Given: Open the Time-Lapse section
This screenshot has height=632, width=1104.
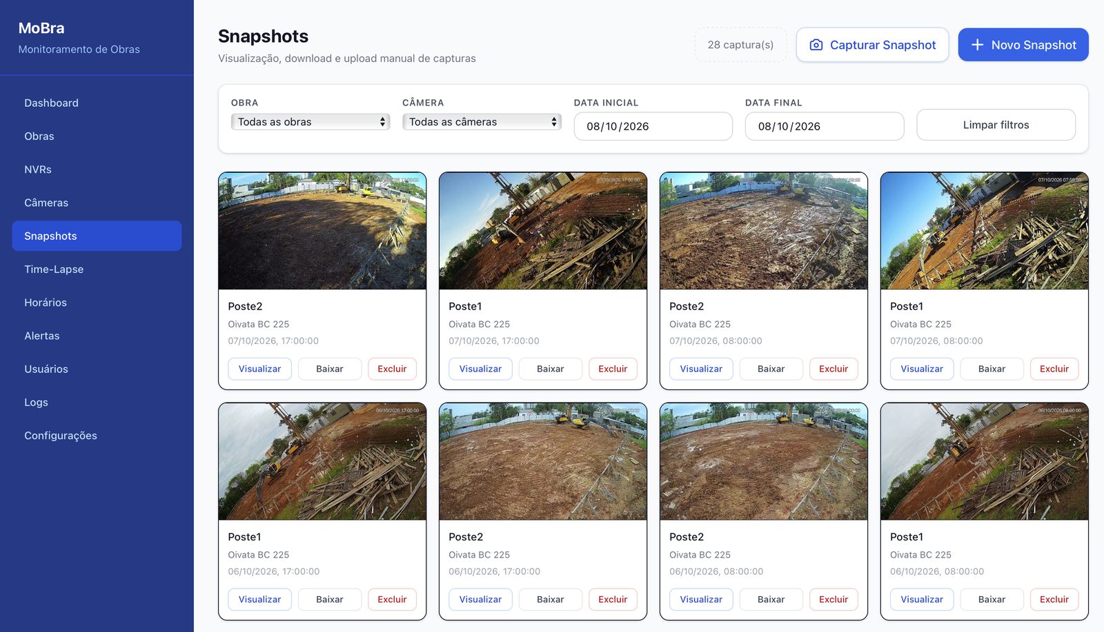Looking at the screenshot, I should (x=97, y=269).
